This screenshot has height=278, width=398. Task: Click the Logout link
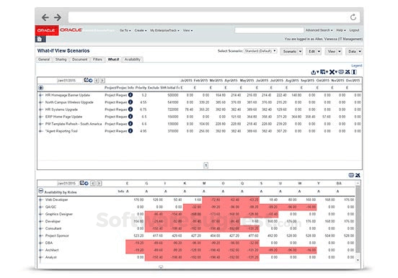(x=354, y=30)
